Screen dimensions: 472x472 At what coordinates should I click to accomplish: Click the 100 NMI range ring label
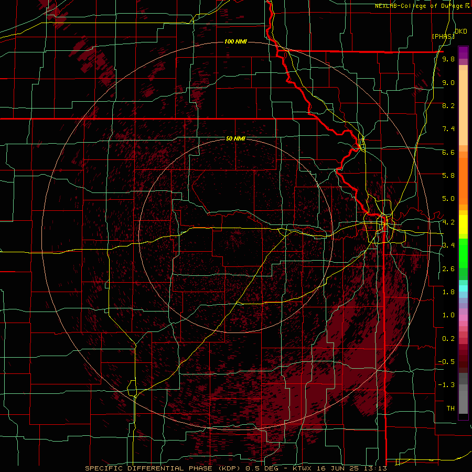[x=235, y=41]
